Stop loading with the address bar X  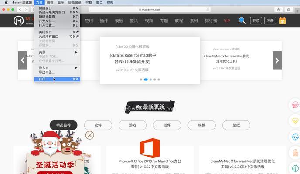(x=208, y=10)
